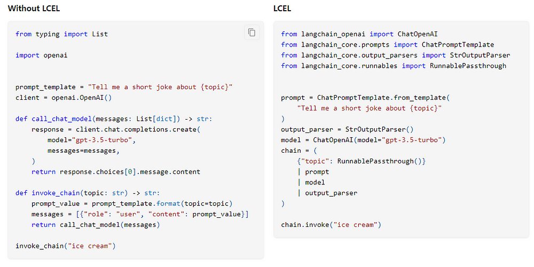Click the prompt_template assignment line
Image resolution: width=534 pixels, height=267 pixels.
tap(124, 87)
